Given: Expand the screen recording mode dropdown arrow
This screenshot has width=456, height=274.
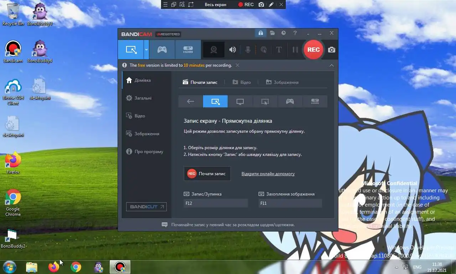Looking at the screenshot, I should coord(146,50).
